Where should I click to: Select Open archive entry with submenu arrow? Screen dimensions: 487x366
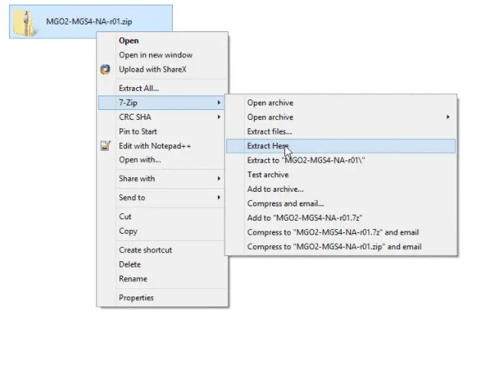coord(341,117)
